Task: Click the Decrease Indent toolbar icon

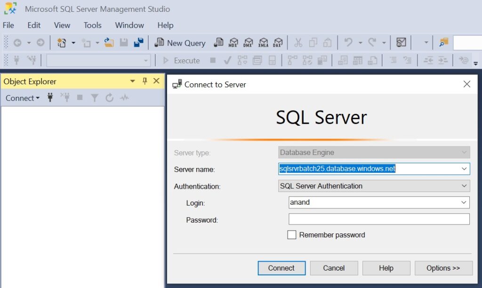Action: click(x=428, y=61)
